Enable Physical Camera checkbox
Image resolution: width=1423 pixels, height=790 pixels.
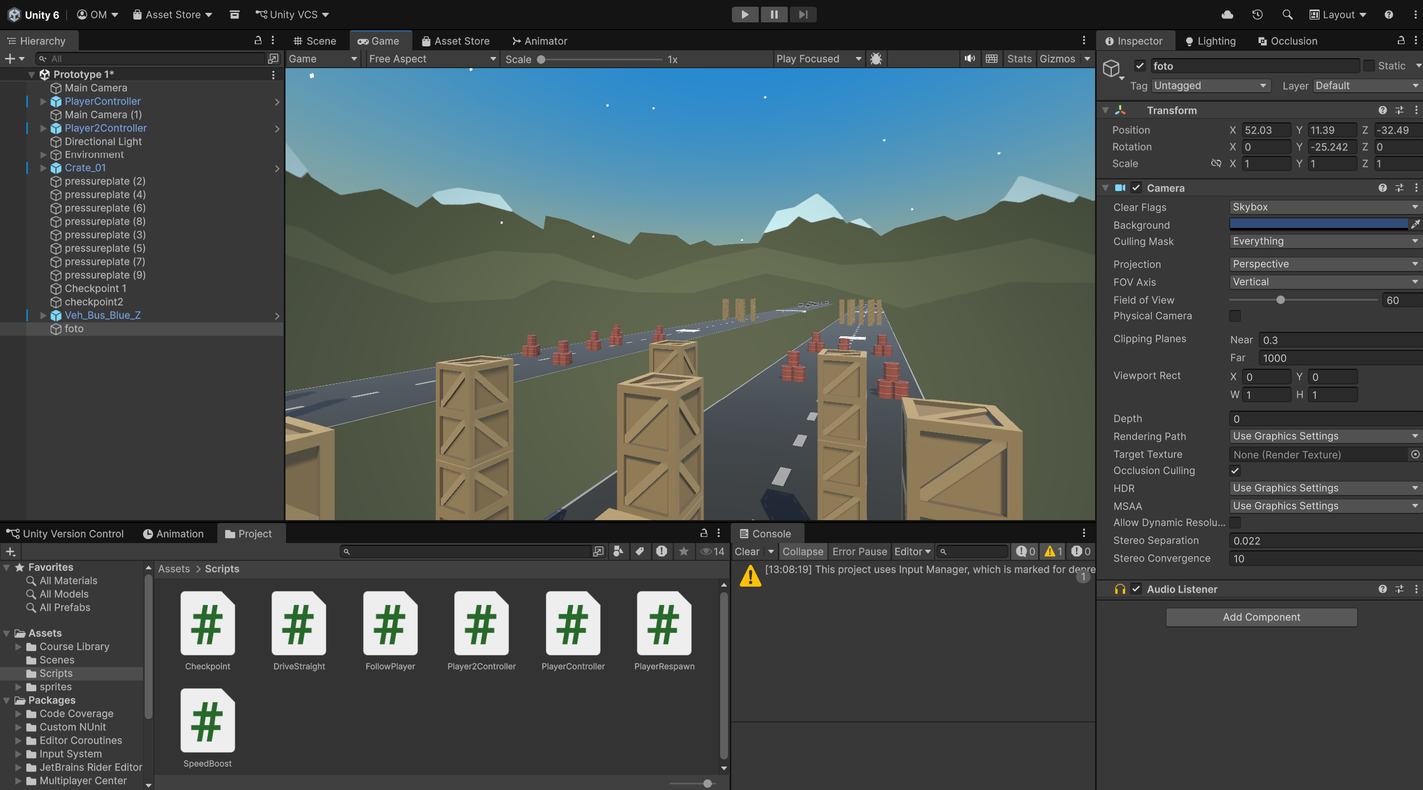pos(1235,316)
